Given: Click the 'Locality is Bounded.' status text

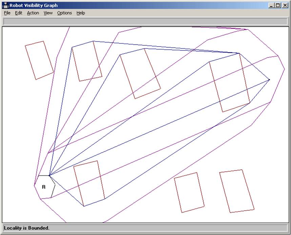Looking at the screenshot, I should 27,228.
